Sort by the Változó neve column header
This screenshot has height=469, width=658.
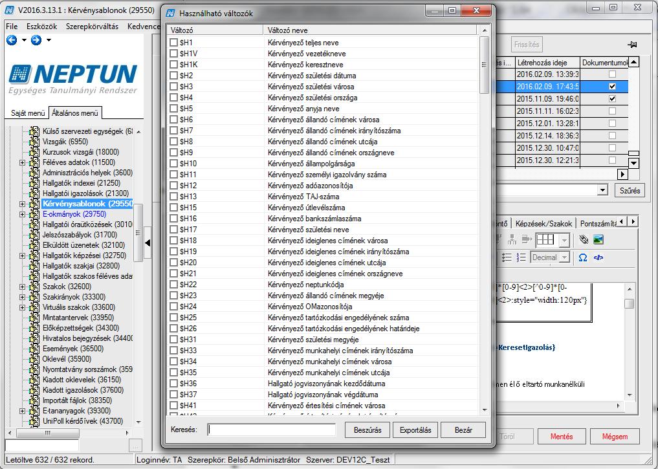(371, 30)
